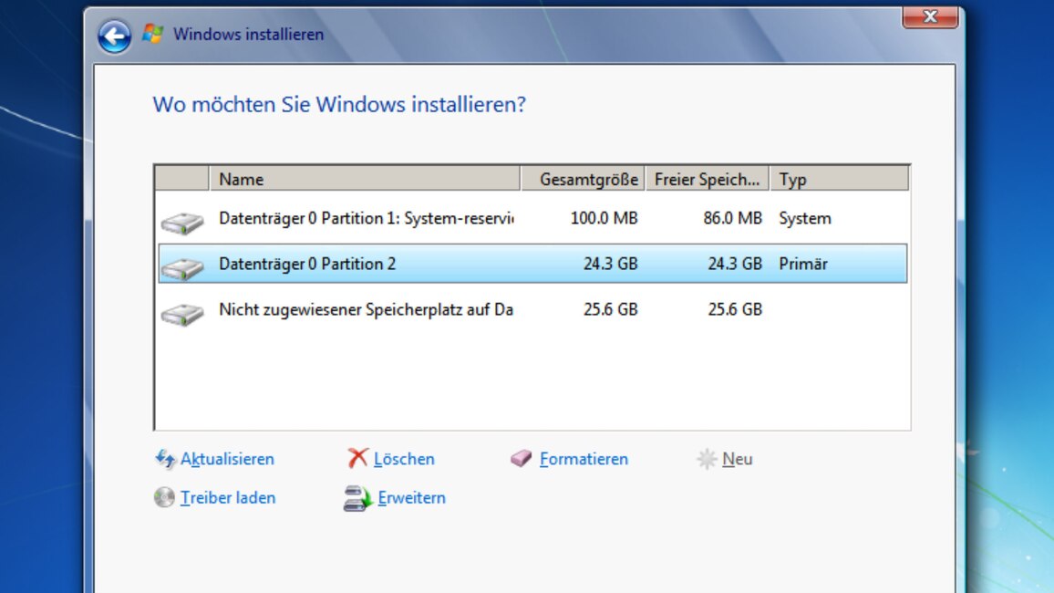
Task: Format the partition with Formatieren link
Action: point(584,459)
